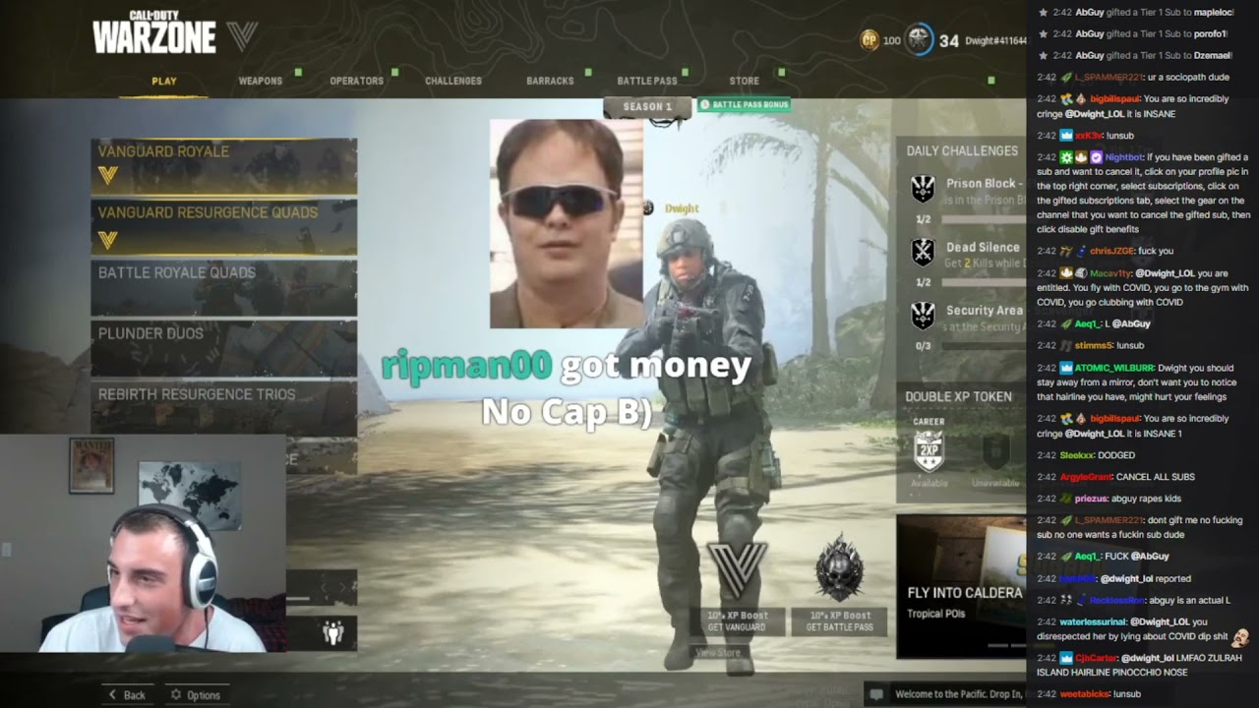Click the Dead Silence progress bar
The width and height of the screenshot is (1259, 708).
click(x=984, y=282)
